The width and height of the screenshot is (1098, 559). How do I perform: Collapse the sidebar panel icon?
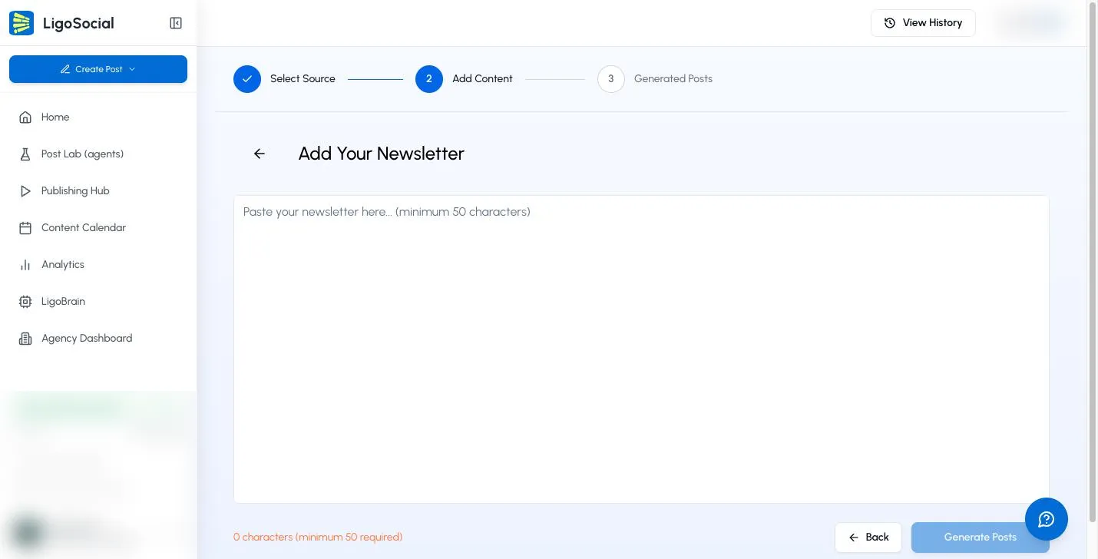tap(176, 23)
